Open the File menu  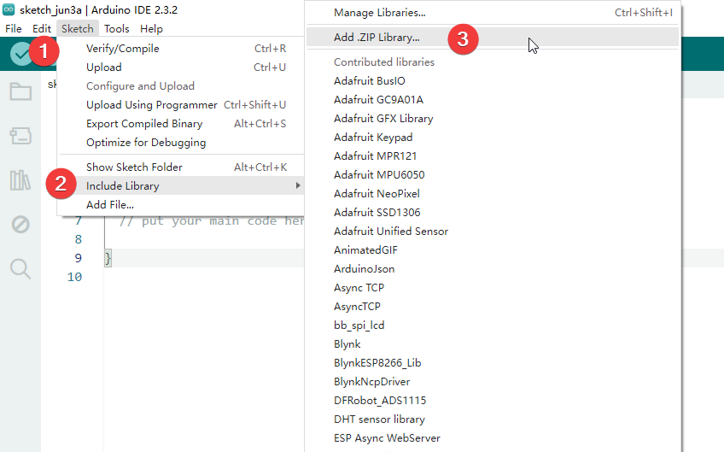pyautogui.click(x=14, y=29)
